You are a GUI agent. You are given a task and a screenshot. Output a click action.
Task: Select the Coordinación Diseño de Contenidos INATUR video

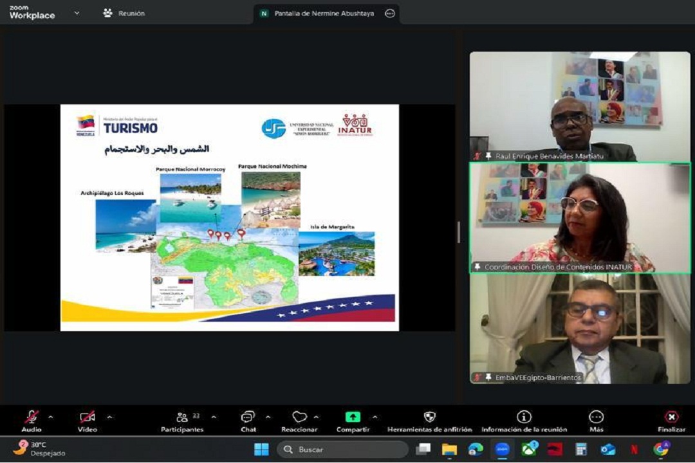(x=580, y=217)
